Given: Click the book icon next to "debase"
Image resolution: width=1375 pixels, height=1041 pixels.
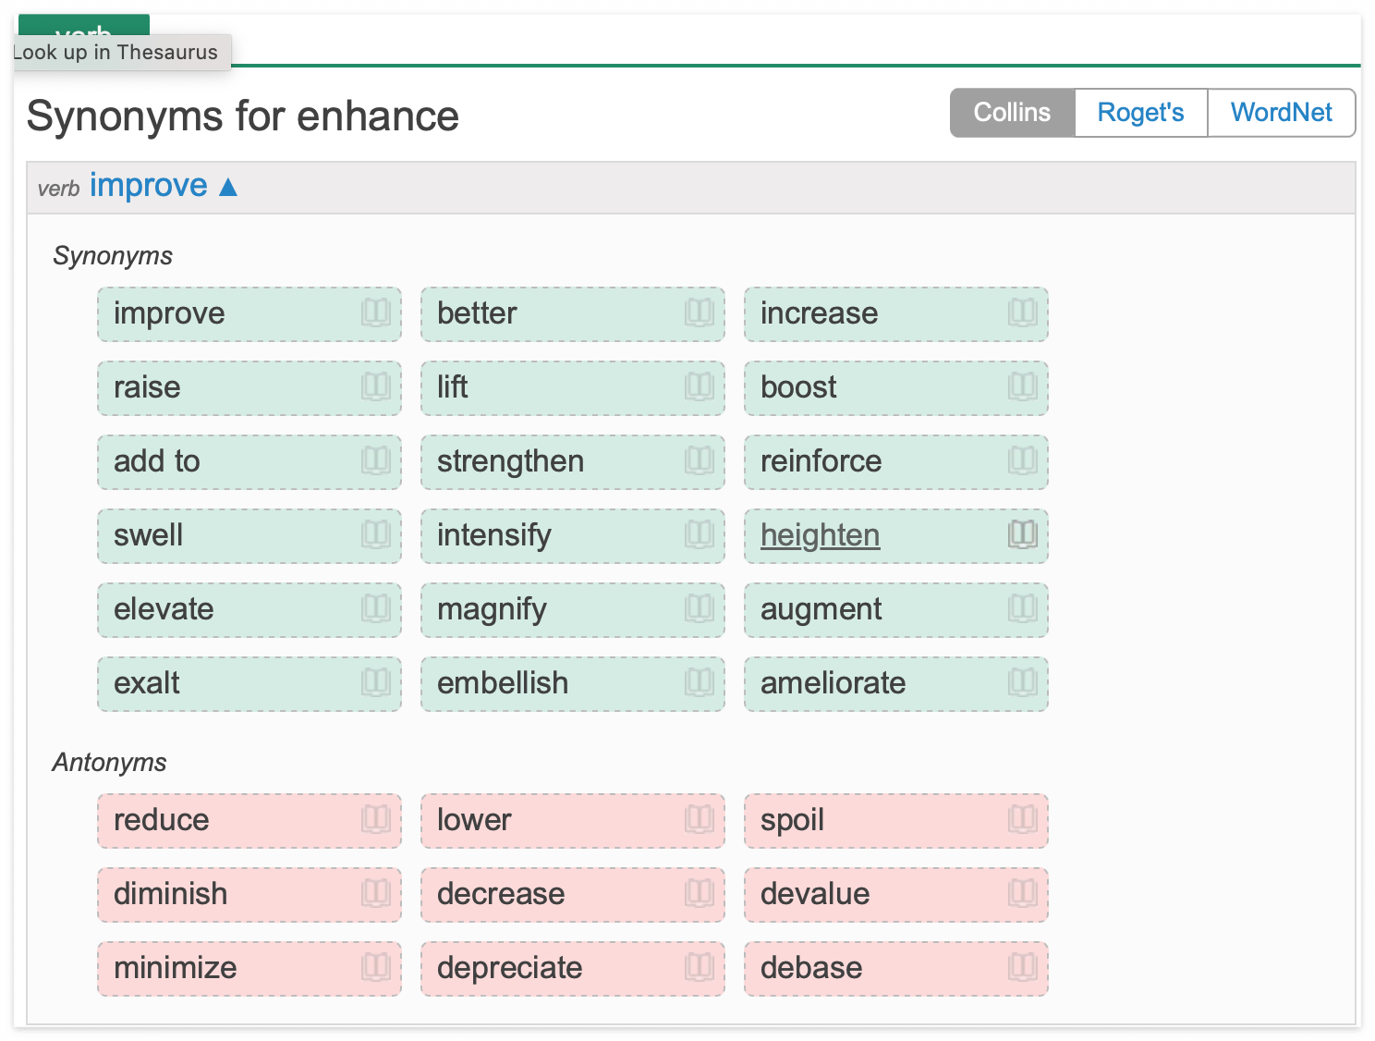Looking at the screenshot, I should pos(1022,967).
